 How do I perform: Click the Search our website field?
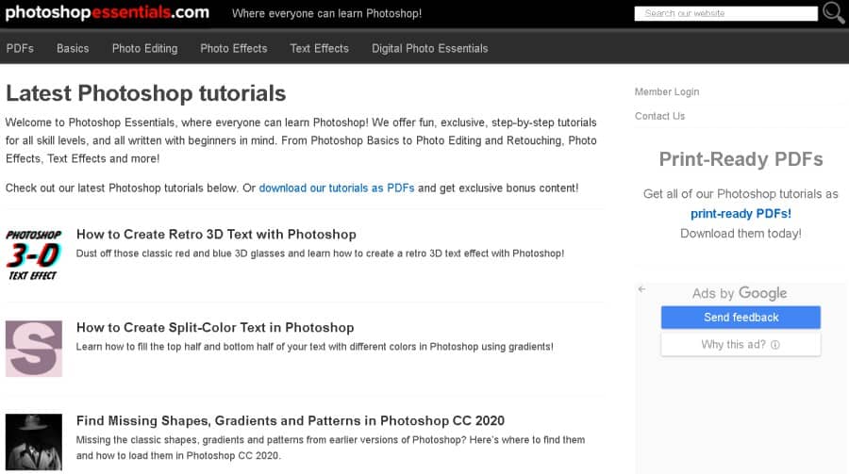click(725, 13)
